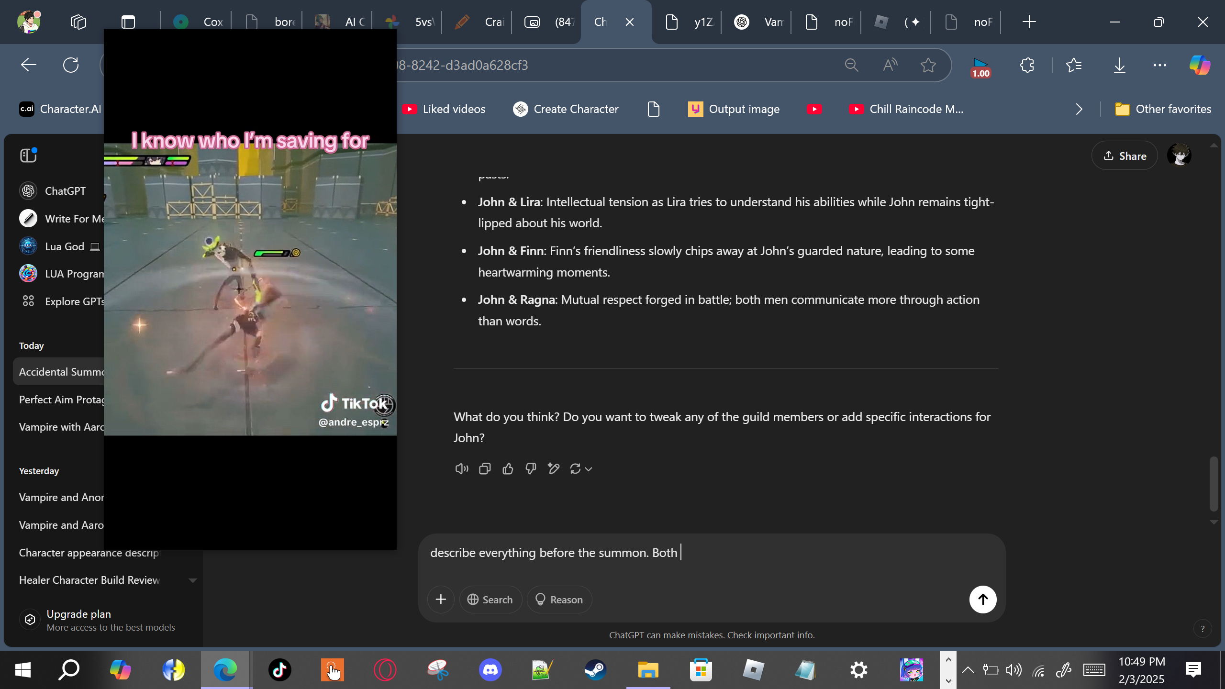Image resolution: width=1225 pixels, height=689 pixels.
Task: Toggle the Reason option
Action: 559,600
